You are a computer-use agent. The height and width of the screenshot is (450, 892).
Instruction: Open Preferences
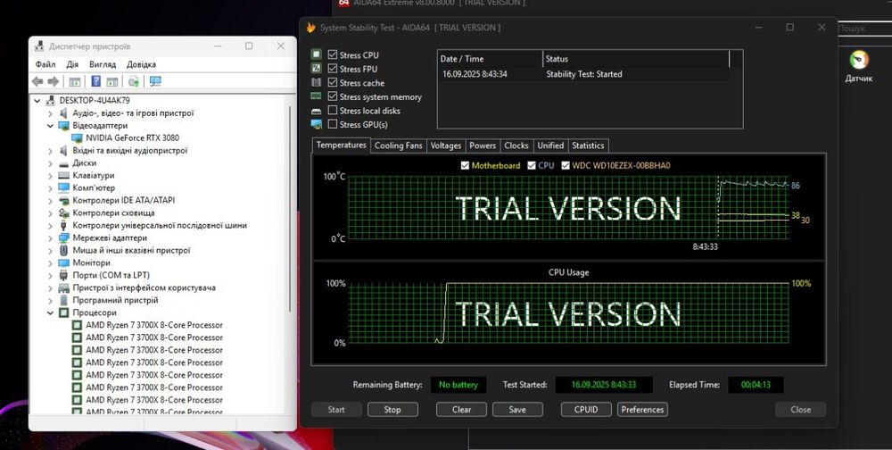click(642, 410)
